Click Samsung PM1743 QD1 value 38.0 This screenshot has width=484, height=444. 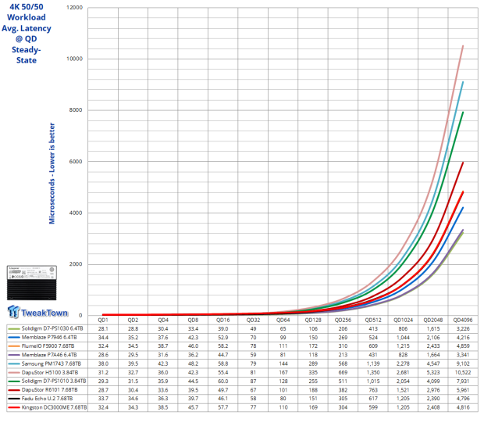point(103,363)
